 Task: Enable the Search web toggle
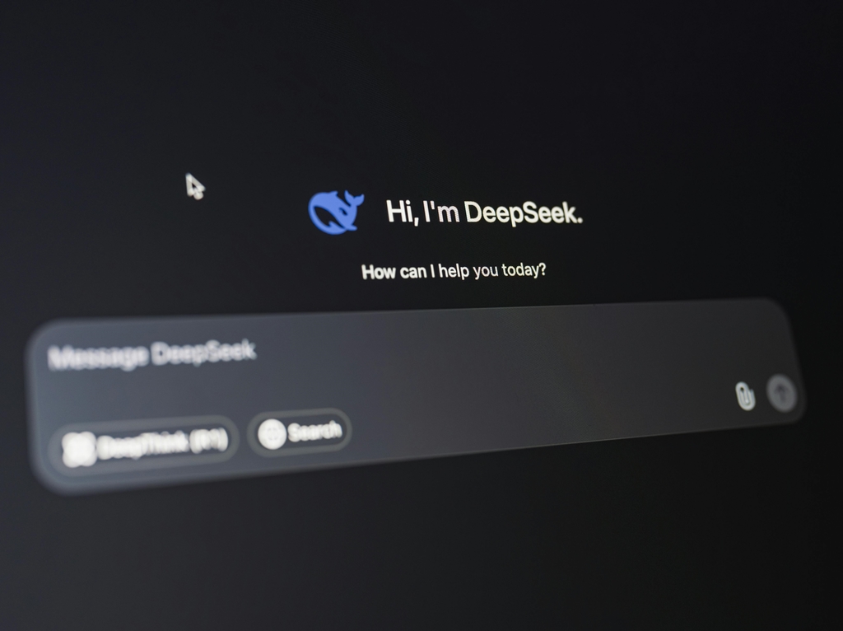point(300,432)
